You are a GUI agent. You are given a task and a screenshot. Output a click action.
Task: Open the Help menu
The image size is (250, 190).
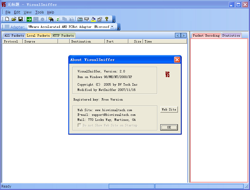(x=50, y=12)
